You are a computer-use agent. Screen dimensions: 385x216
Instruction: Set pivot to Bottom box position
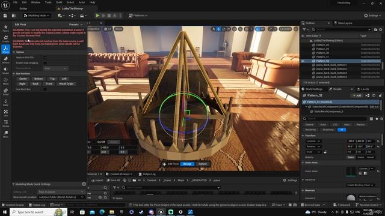click(38, 79)
